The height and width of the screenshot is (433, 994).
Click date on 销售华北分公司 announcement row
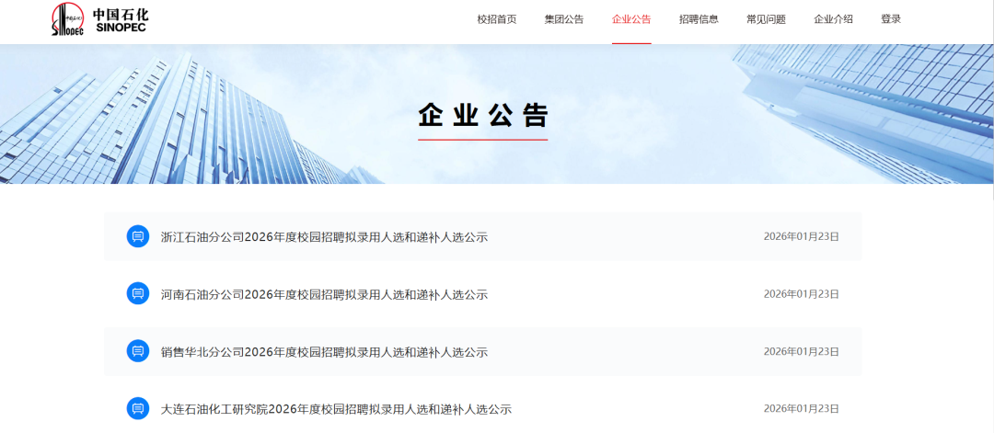click(801, 352)
